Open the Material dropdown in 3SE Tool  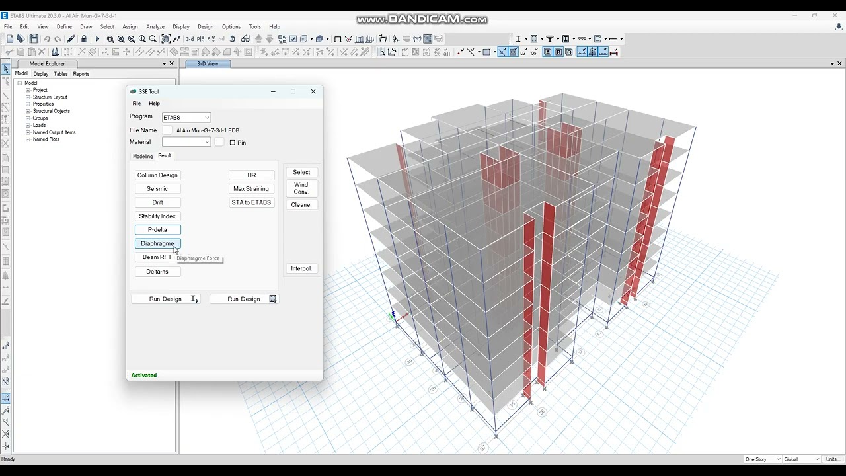(x=186, y=142)
